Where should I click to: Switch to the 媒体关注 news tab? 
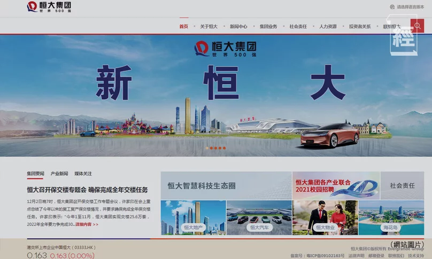[83, 174]
